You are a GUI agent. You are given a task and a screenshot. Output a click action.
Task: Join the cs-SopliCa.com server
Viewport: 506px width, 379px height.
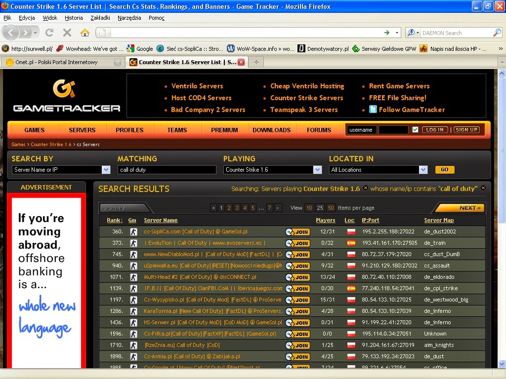pos(298,232)
